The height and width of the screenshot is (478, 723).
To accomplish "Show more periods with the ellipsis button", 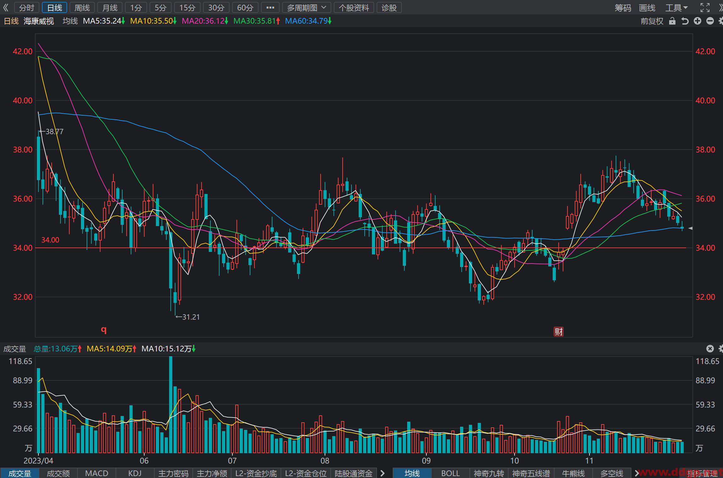I will 270,8.
